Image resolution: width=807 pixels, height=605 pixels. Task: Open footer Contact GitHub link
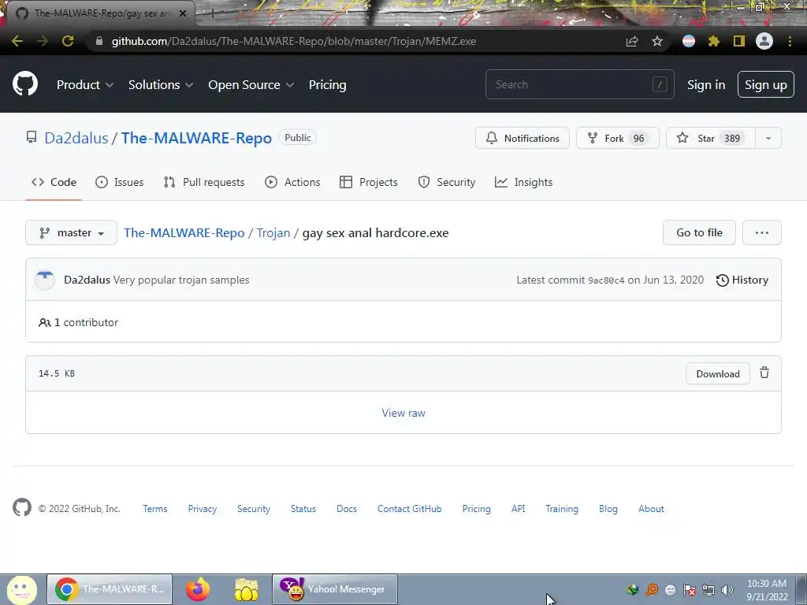click(409, 509)
